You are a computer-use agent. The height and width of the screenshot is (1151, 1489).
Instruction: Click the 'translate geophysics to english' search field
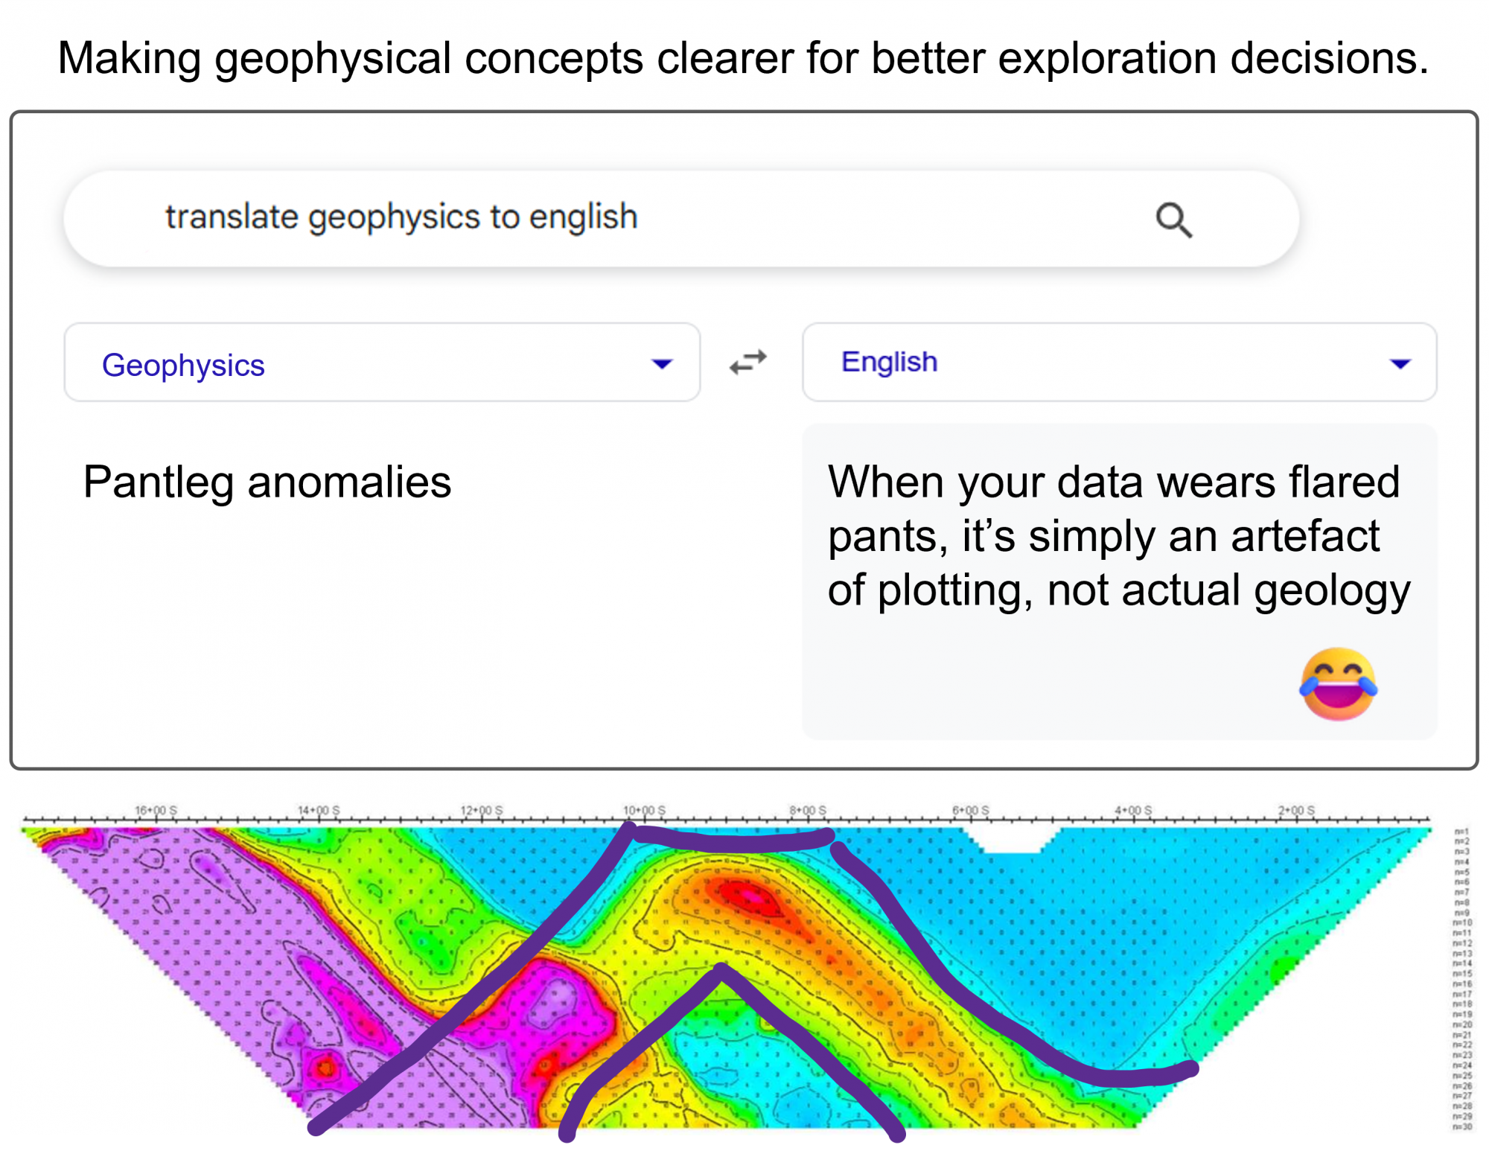click(x=681, y=219)
